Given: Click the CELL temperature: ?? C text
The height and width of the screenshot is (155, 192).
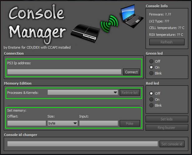Looking at the screenshot, I should (x=167, y=28).
